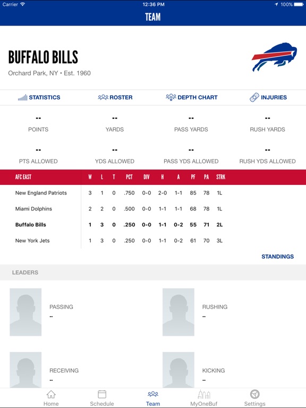
Task: Tap the Rushing leader photo placeholder
Action: coord(178,312)
